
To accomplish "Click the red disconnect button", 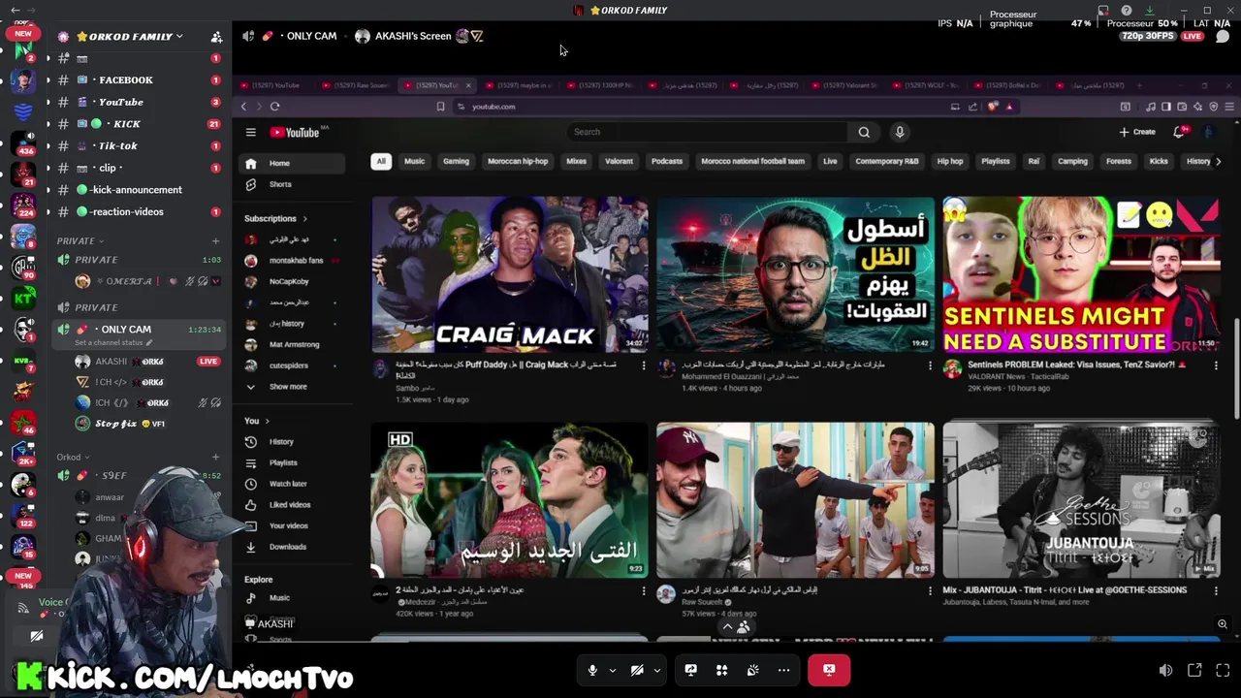I will coord(829,670).
